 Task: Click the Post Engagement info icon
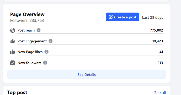click(x=51, y=41)
